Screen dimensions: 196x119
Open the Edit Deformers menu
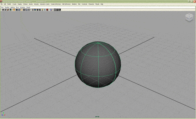(x=66, y=4)
